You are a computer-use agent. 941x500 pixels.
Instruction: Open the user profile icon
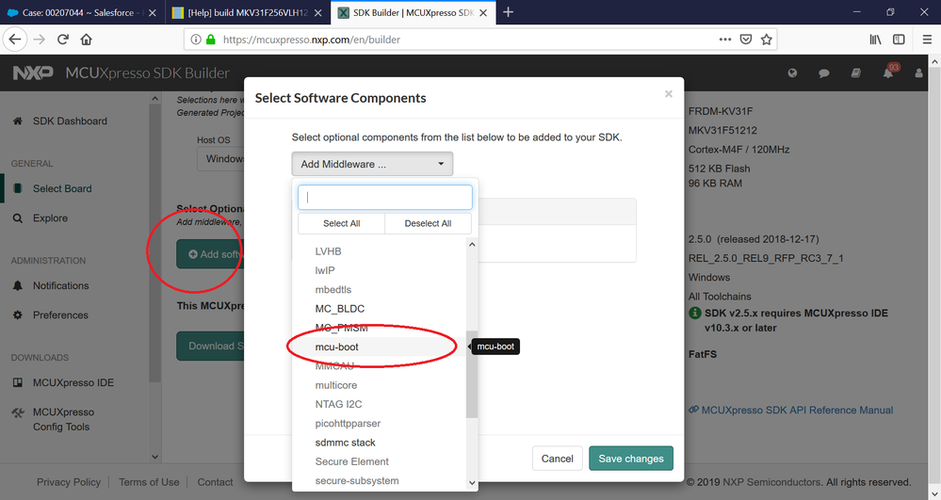918,73
